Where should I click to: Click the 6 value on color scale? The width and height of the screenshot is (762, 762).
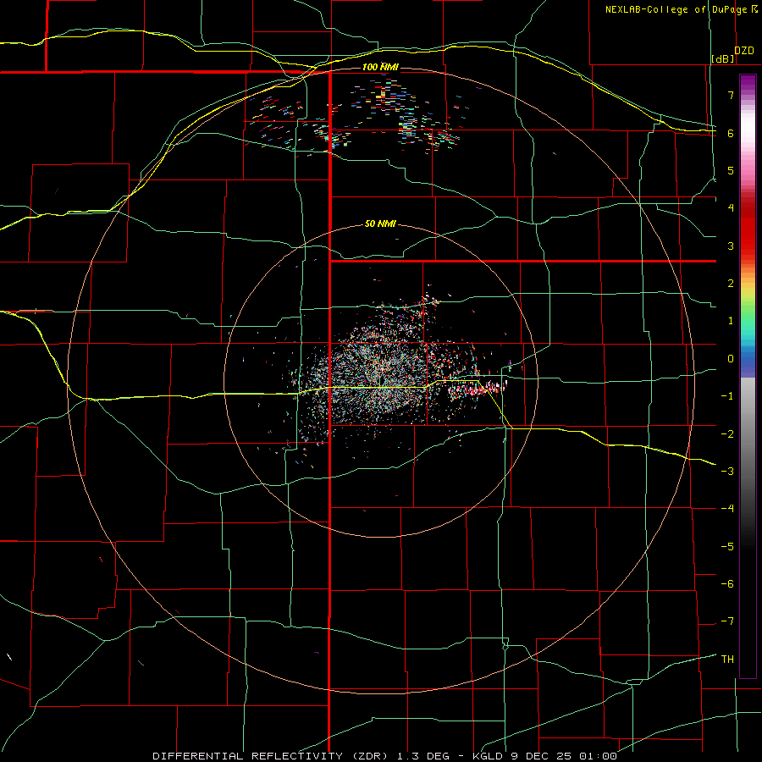731,133
